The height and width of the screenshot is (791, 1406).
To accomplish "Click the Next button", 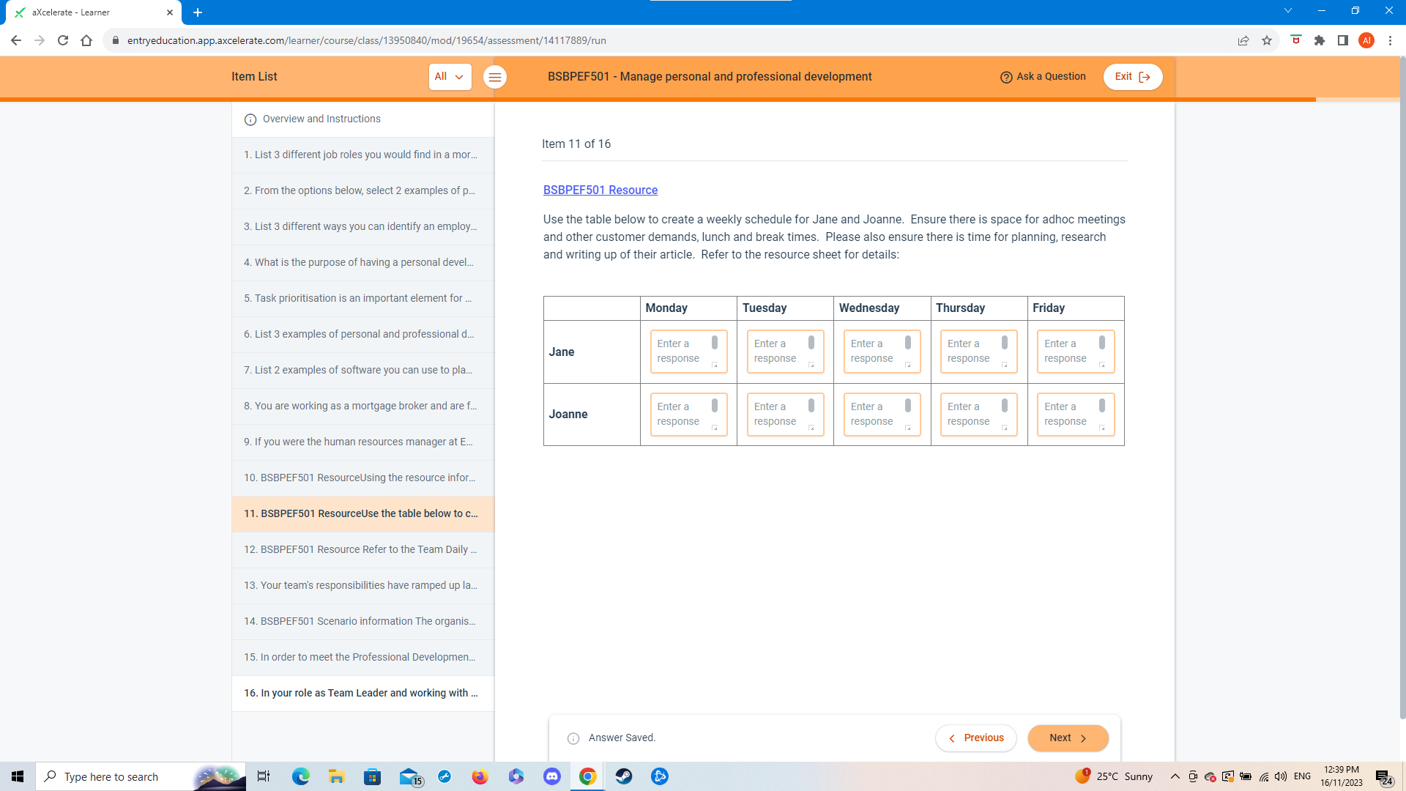I will click(1067, 738).
